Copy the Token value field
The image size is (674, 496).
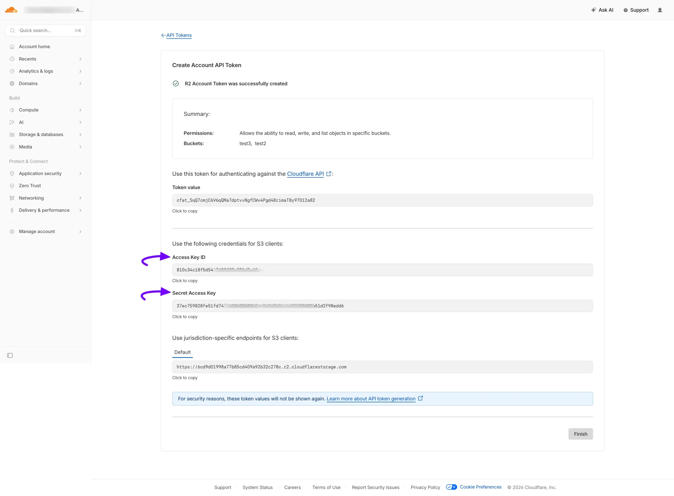click(x=382, y=200)
